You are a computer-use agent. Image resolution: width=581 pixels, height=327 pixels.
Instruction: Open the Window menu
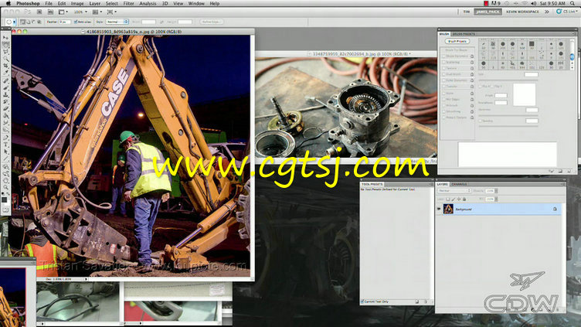tap(196, 3)
